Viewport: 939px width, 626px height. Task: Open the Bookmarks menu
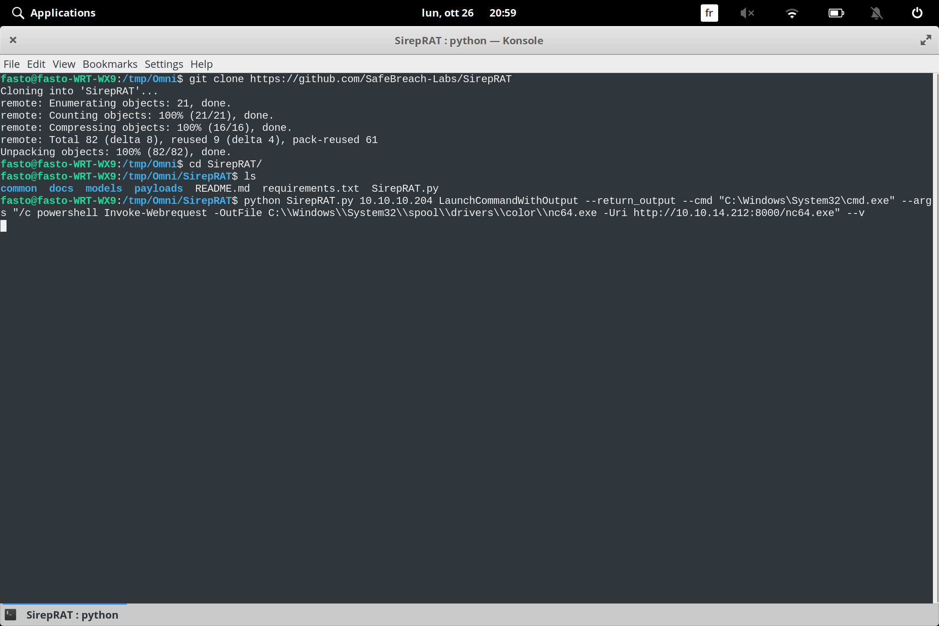click(110, 64)
